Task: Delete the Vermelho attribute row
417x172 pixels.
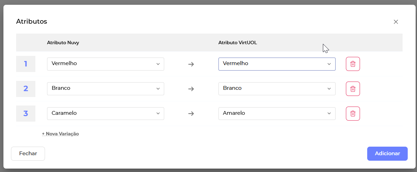Action: (x=353, y=64)
